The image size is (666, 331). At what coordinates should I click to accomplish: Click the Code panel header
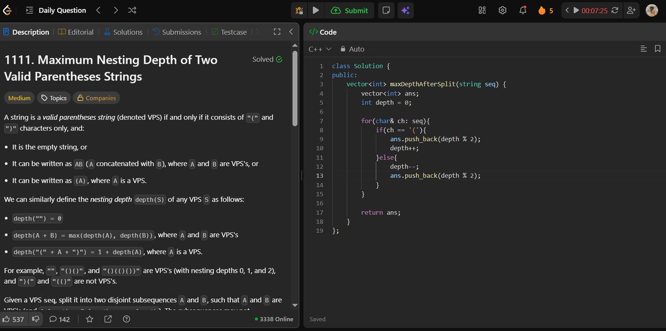pos(323,32)
